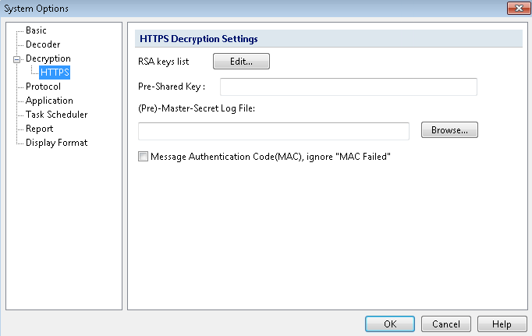Open the Protocol options page
Image resolution: width=532 pixels, height=336 pixels.
click(x=43, y=87)
